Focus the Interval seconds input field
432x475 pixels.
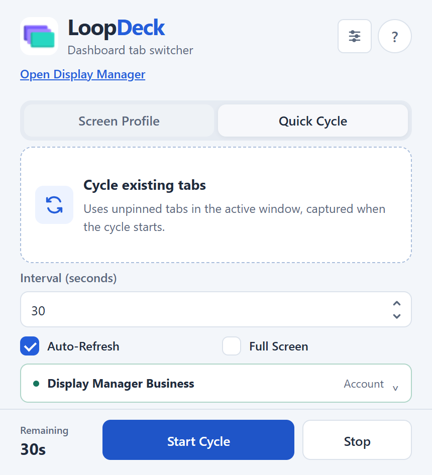pos(216,310)
